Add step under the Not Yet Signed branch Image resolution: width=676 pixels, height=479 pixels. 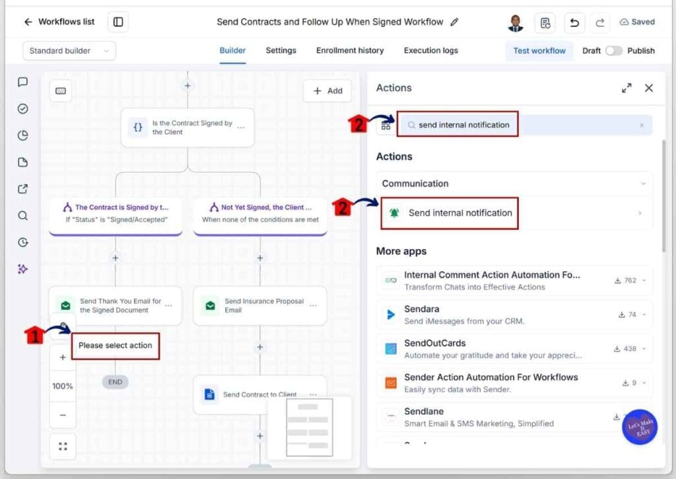point(260,258)
